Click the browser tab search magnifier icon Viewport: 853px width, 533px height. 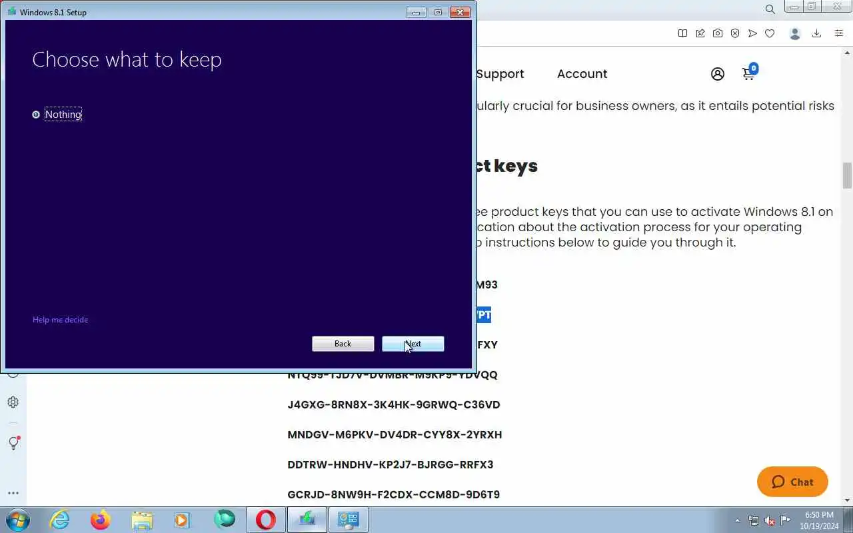(x=770, y=9)
